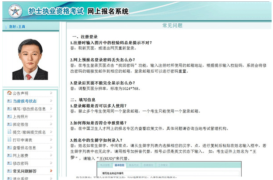Expand the arrow on 打印申请表 row
Image resolution: width=273 pixels, height=180 pixels.
click(x=51, y=140)
